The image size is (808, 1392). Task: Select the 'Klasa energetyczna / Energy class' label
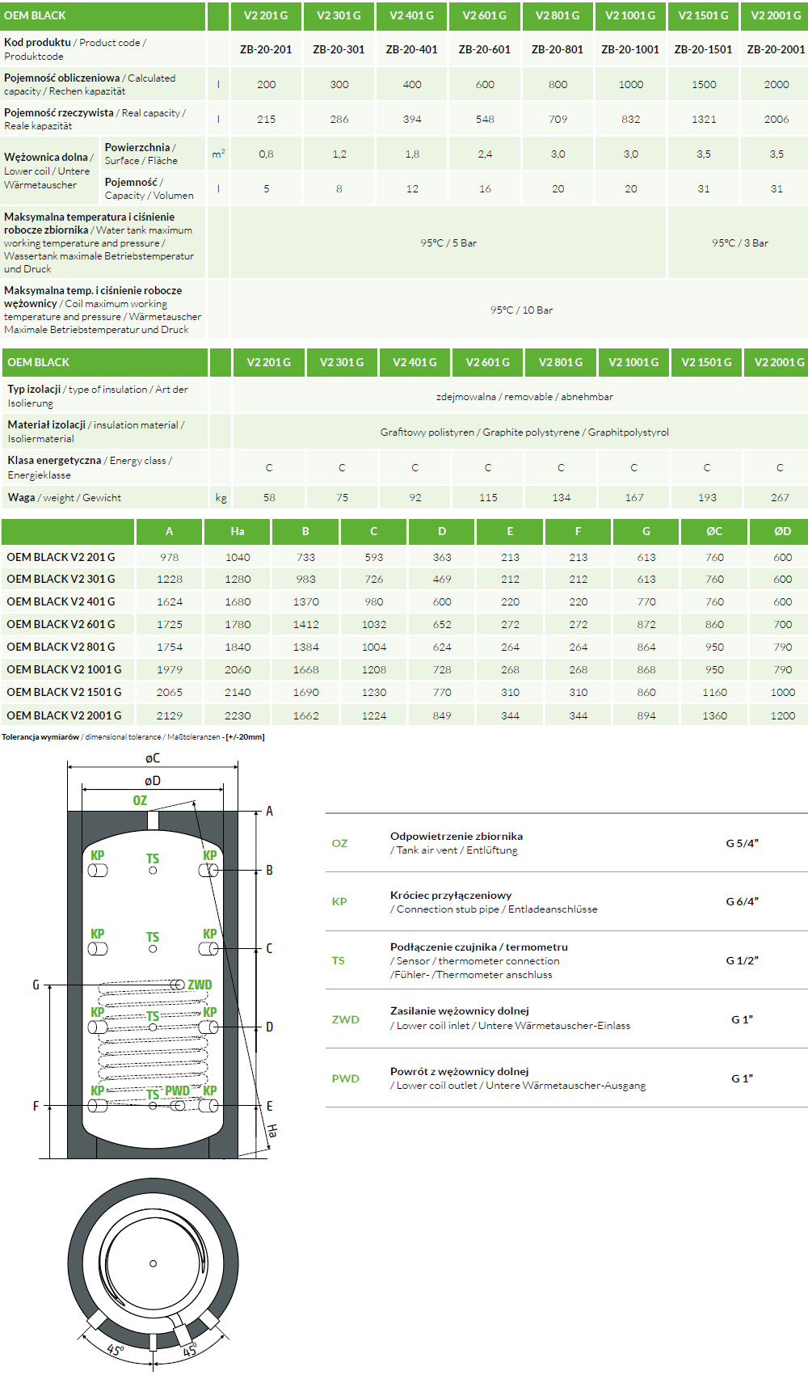(x=90, y=467)
